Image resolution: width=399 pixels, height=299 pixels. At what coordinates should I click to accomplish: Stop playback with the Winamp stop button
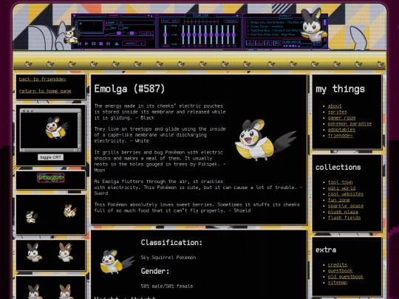(x=100, y=44)
